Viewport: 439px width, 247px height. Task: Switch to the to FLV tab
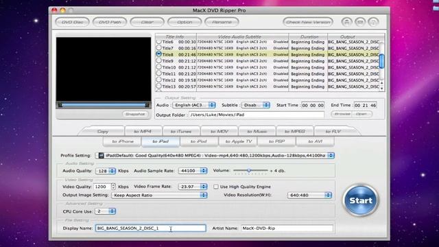tap(333, 131)
